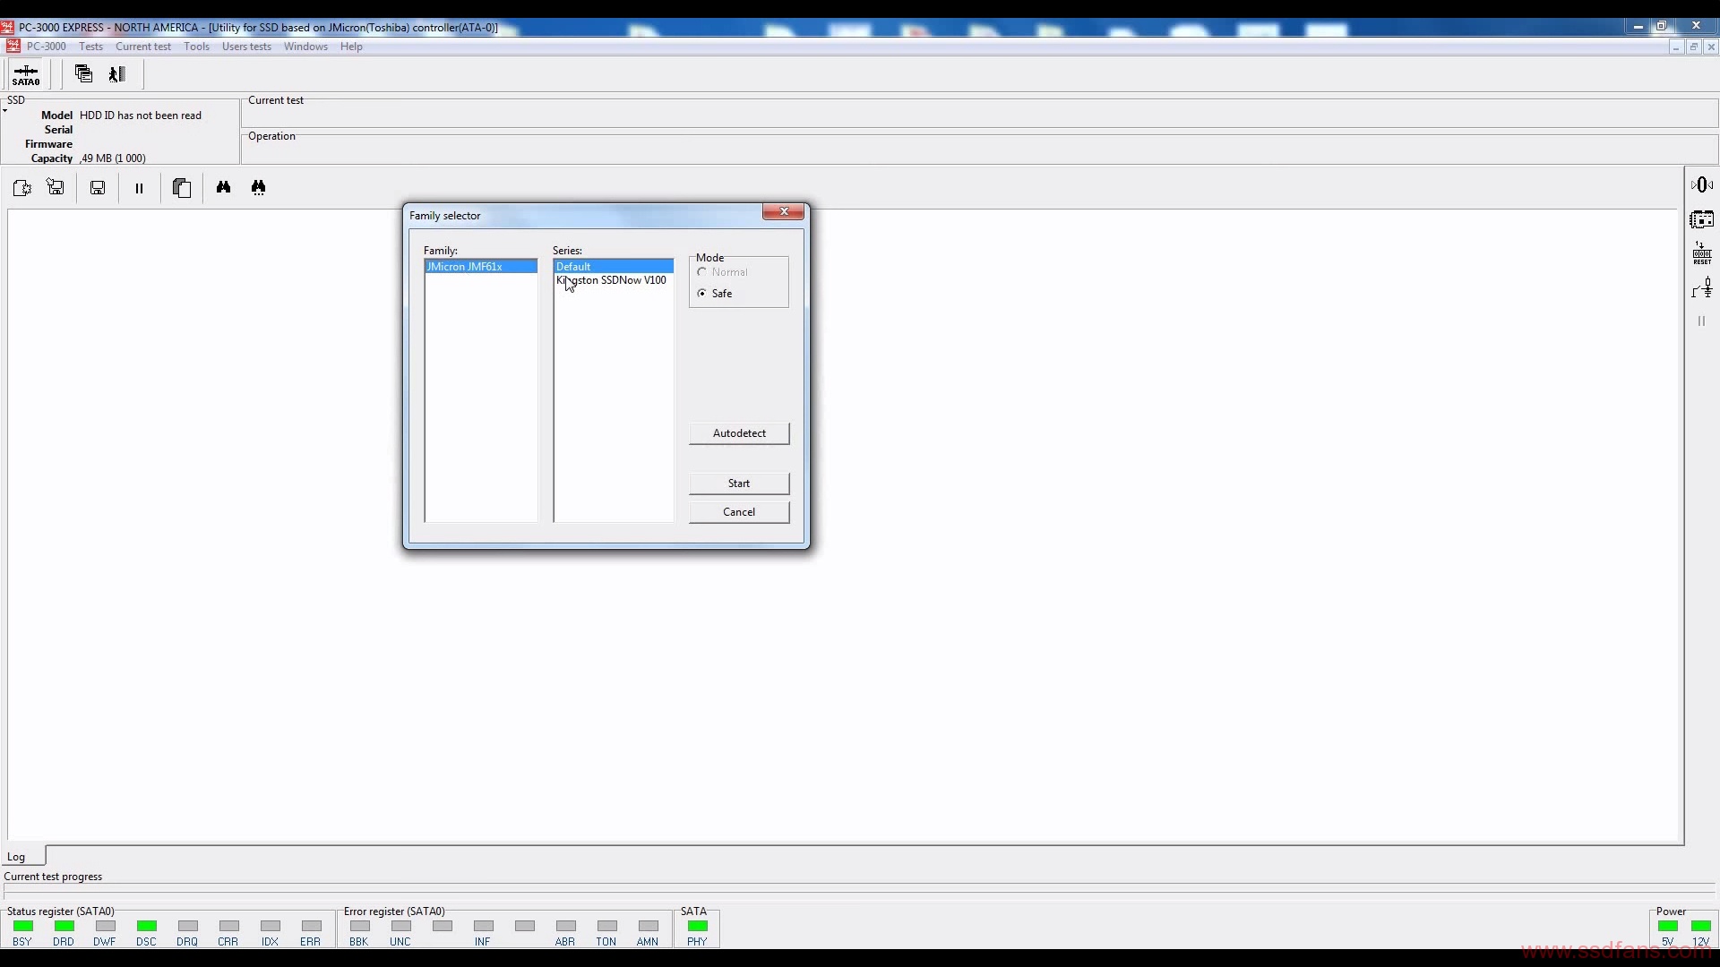Click the walking-figure exit toolbar icon
The image size is (1720, 967).
pyautogui.click(x=117, y=74)
